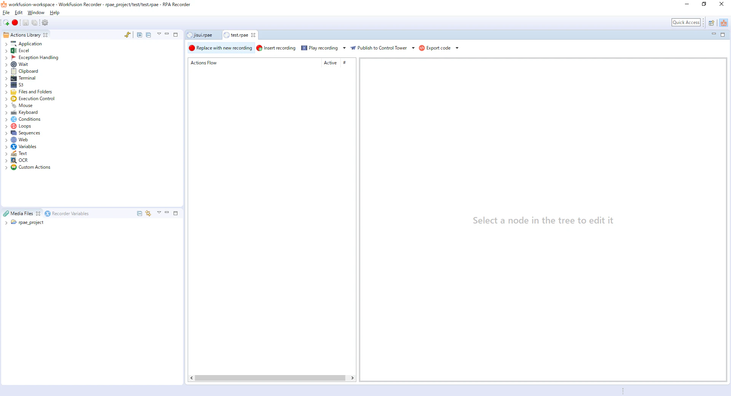Switch to the Recorder Variables tab

(67, 214)
